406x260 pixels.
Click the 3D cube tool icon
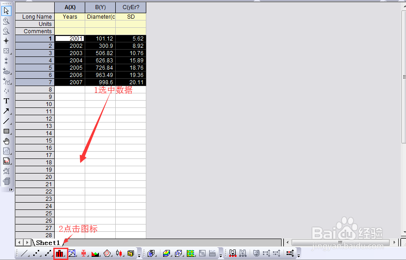pyautogui.click(x=6, y=181)
